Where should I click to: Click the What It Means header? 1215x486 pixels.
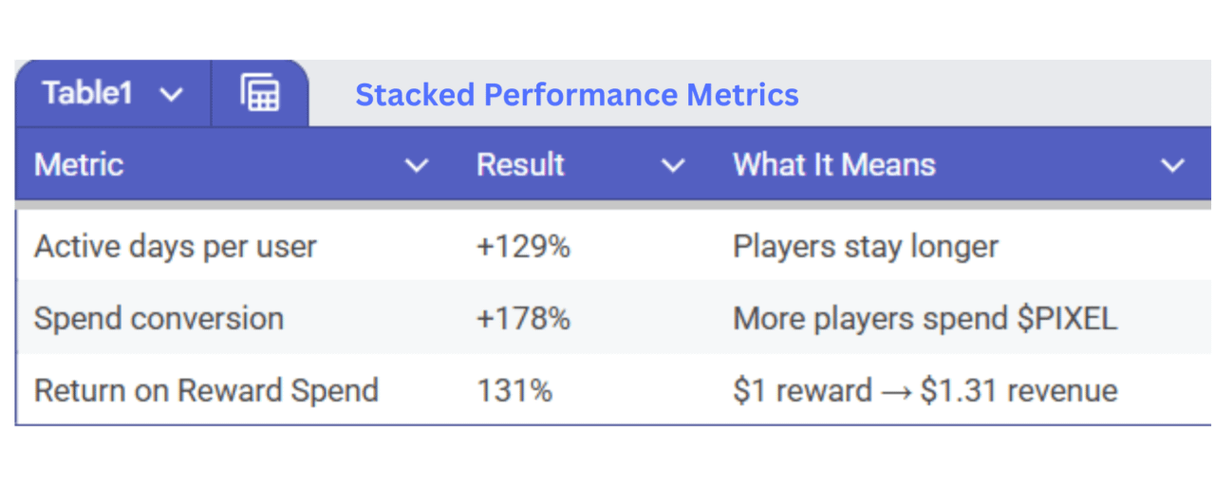(834, 165)
